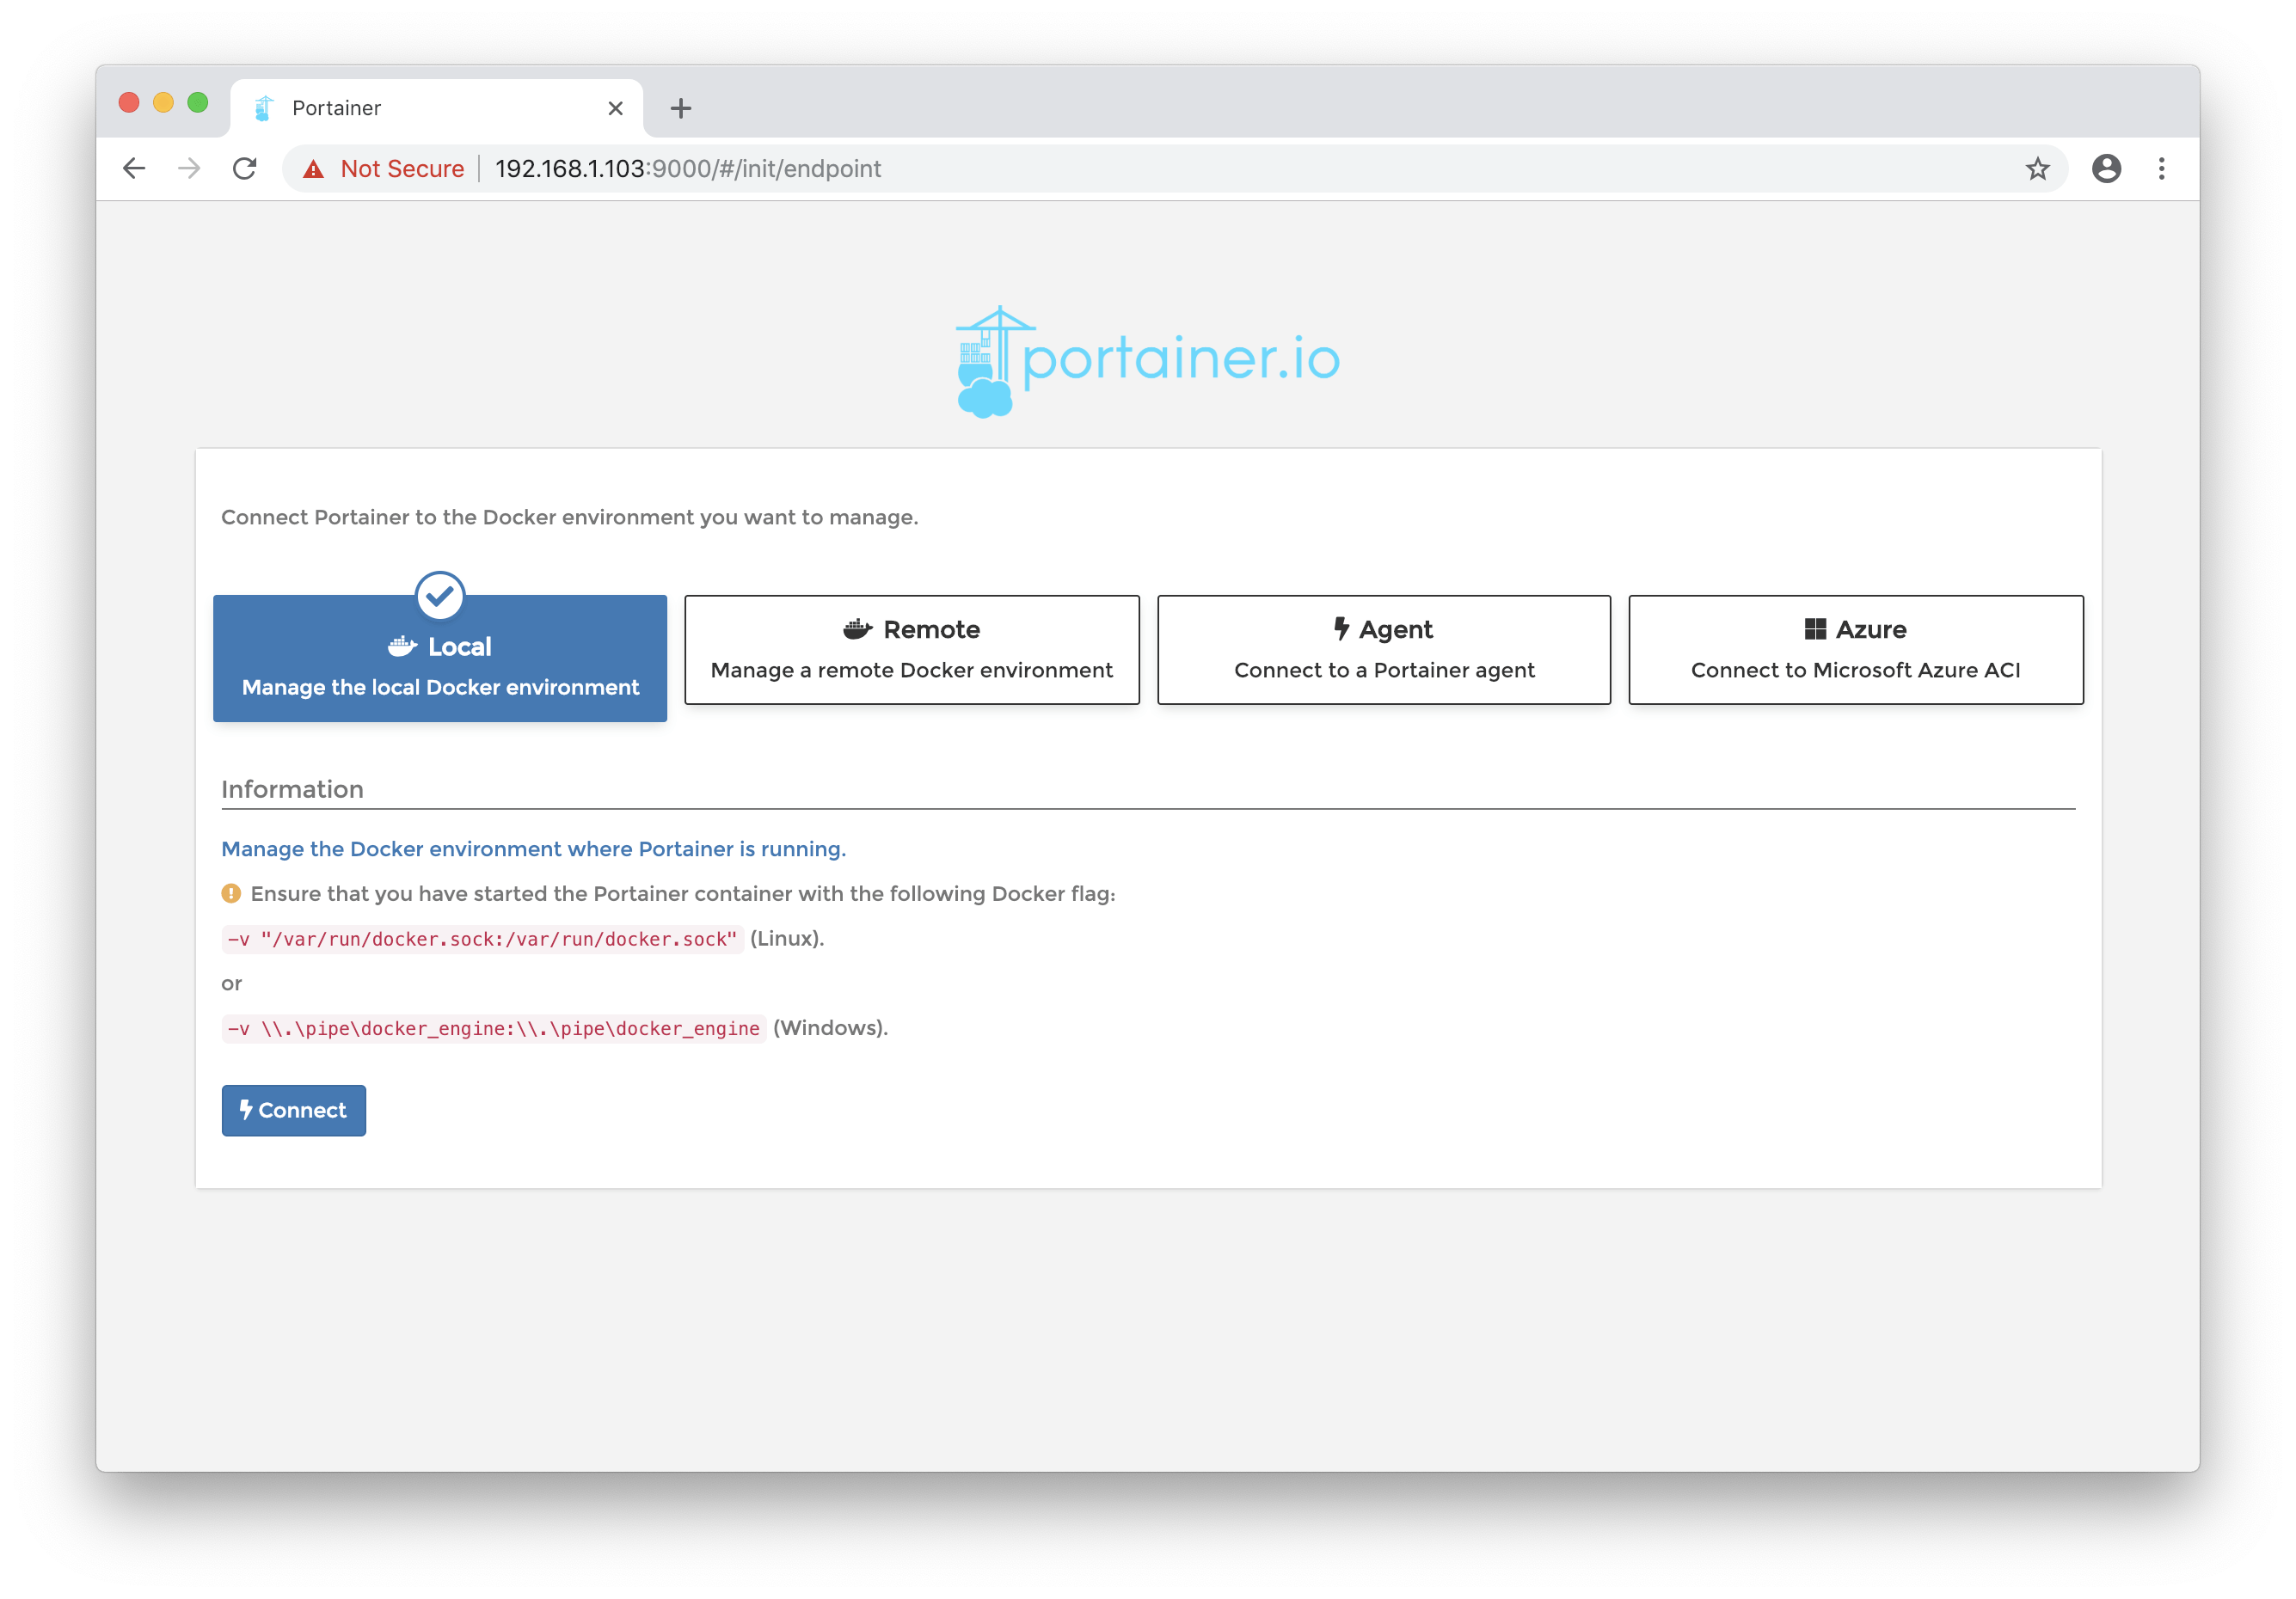2296x1599 pixels.
Task: Click the Connect button
Action: [294, 1110]
